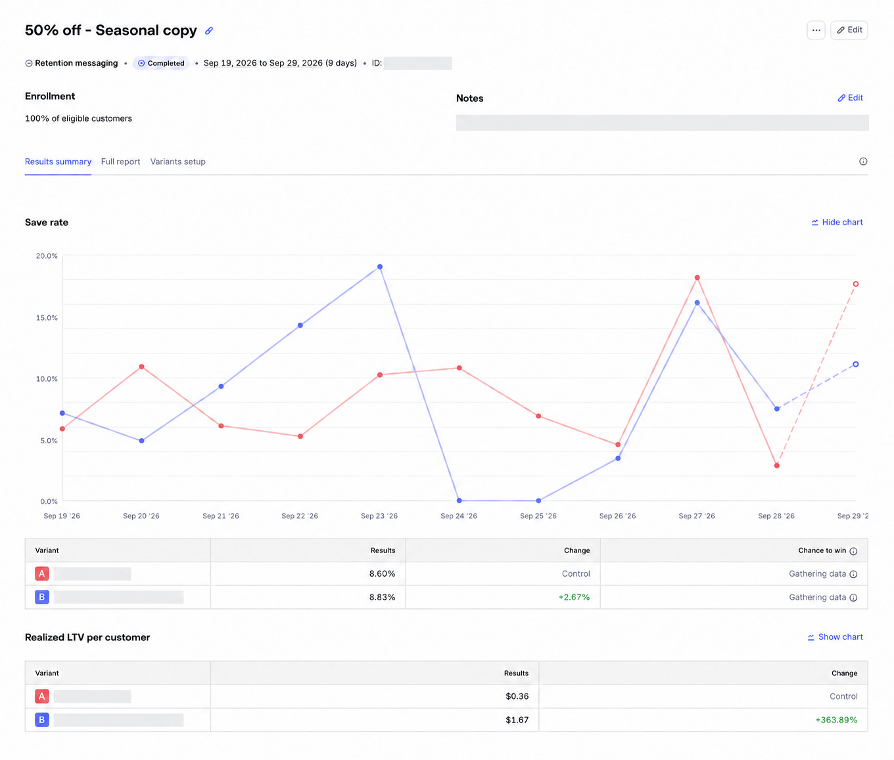Click the +363.89% change value
The height and width of the screenshot is (760, 894).
(x=836, y=720)
